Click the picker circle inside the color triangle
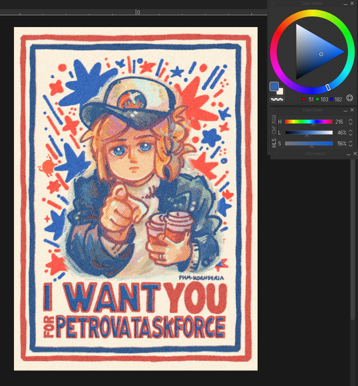The width and height of the screenshot is (358, 386). tap(321, 54)
